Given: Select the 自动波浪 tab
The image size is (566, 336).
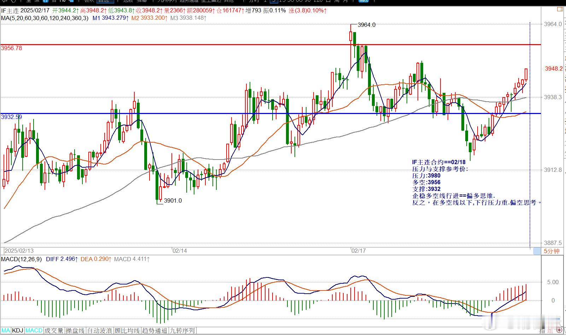Looking at the screenshot, I should [x=100, y=331].
